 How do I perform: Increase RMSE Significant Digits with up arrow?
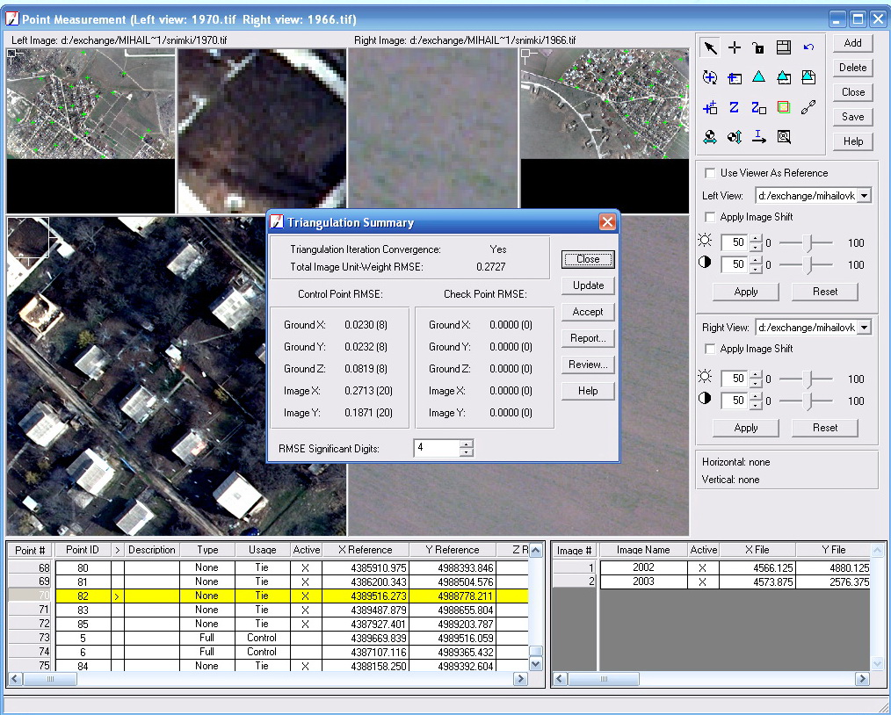466,444
